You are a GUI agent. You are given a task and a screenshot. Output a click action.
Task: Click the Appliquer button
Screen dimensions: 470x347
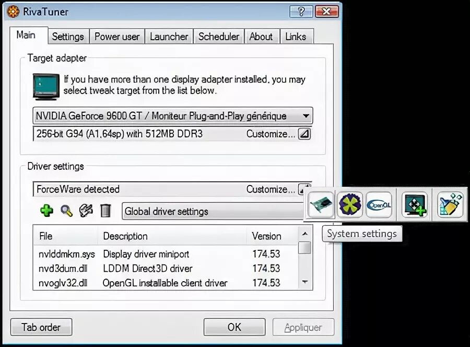(303, 327)
